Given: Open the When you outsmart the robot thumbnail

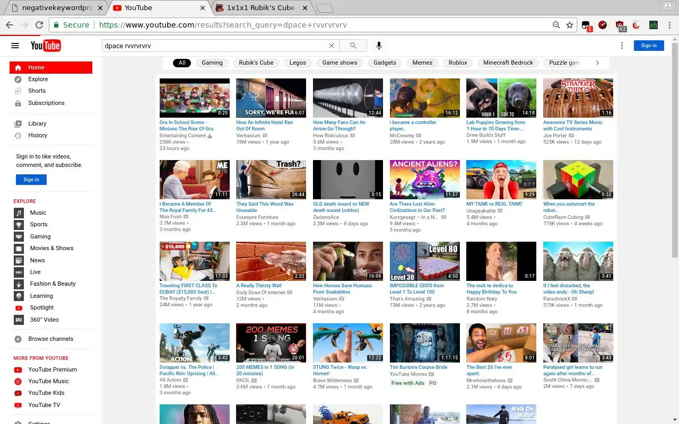Looking at the screenshot, I should click(x=578, y=180).
